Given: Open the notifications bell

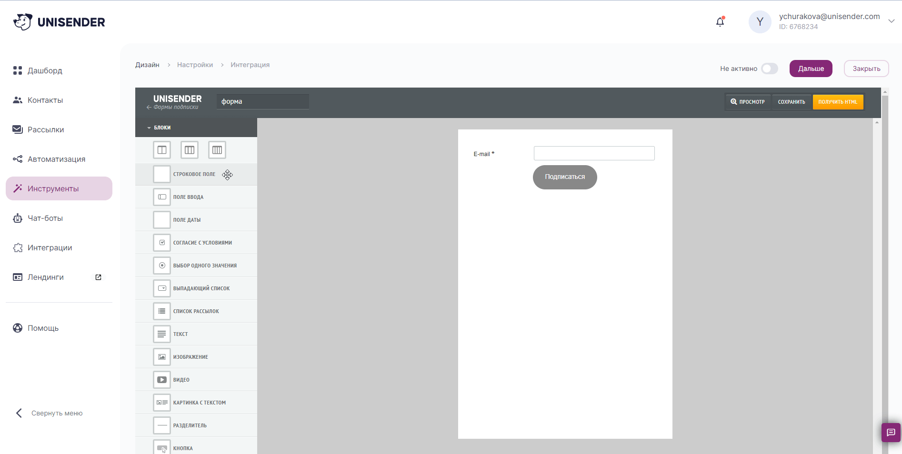Looking at the screenshot, I should (720, 21).
